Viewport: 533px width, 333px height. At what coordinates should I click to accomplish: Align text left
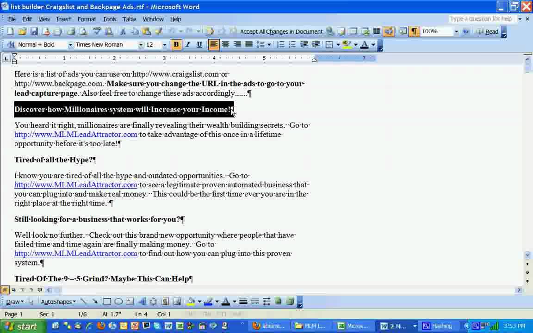coord(214,44)
